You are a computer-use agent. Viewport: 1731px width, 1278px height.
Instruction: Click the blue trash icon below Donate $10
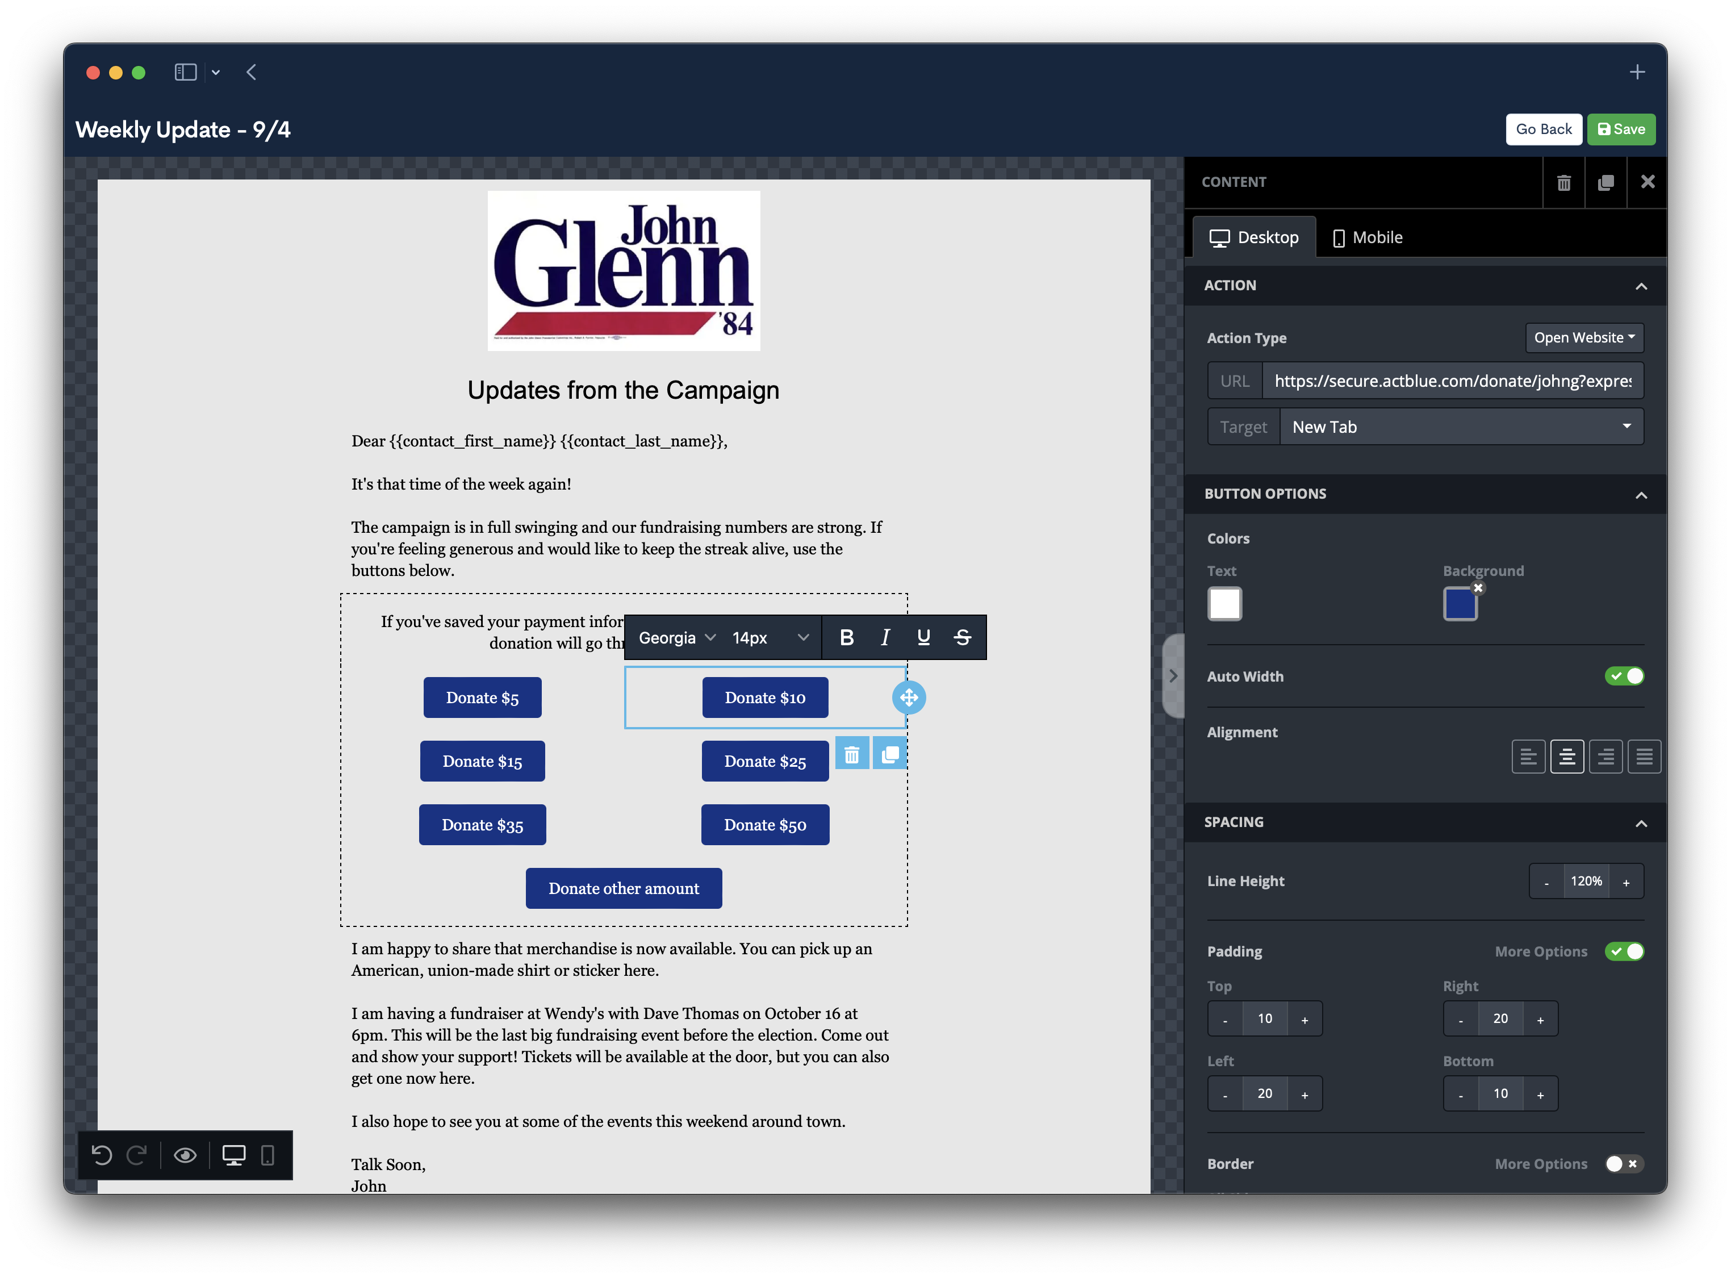[x=851, y=754]
